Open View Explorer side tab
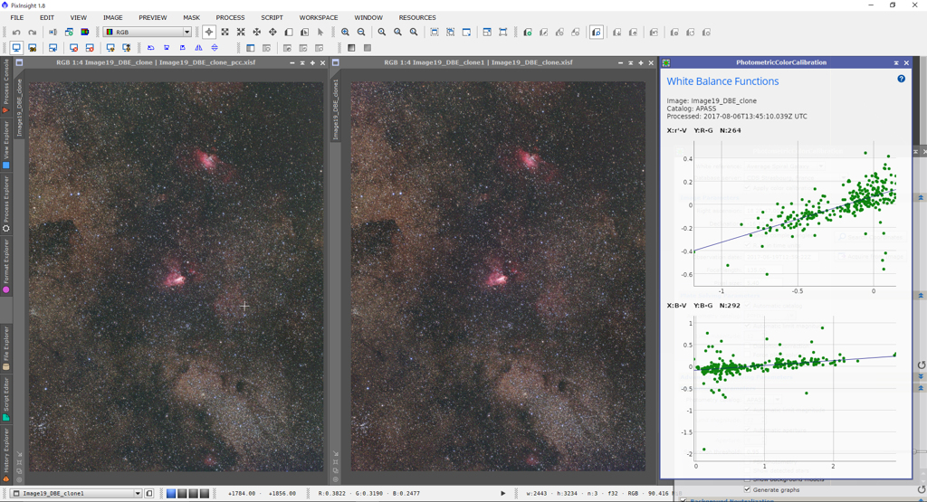Viewport: 927px width, 502px height. point(6,145)
